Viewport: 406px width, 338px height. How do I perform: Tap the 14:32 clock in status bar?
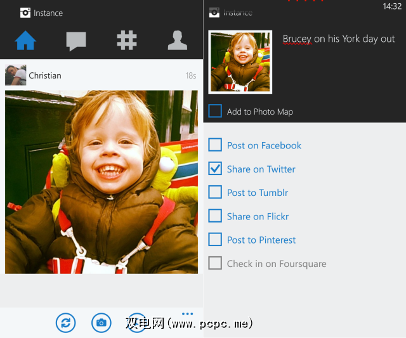(x=392, y=6)
